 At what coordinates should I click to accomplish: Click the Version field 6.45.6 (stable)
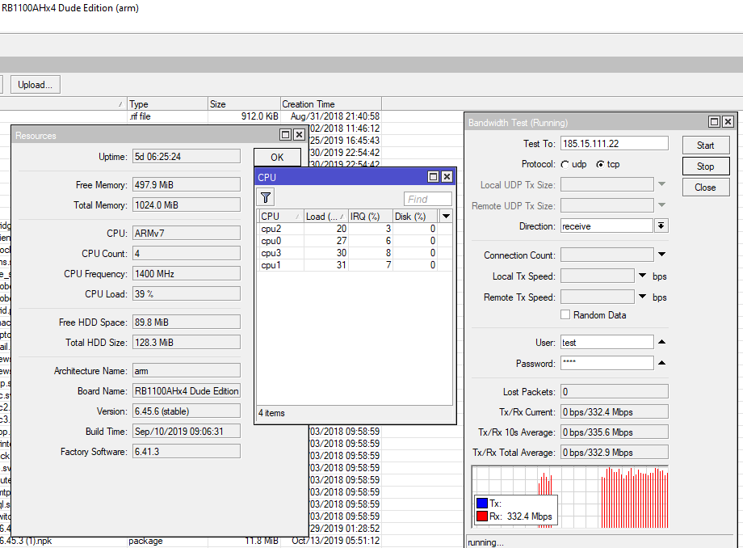[x=187, y=411]
